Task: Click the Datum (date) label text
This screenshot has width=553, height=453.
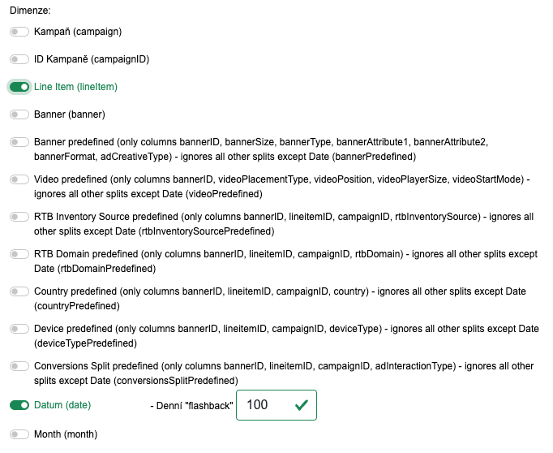Action: [62, 405]
